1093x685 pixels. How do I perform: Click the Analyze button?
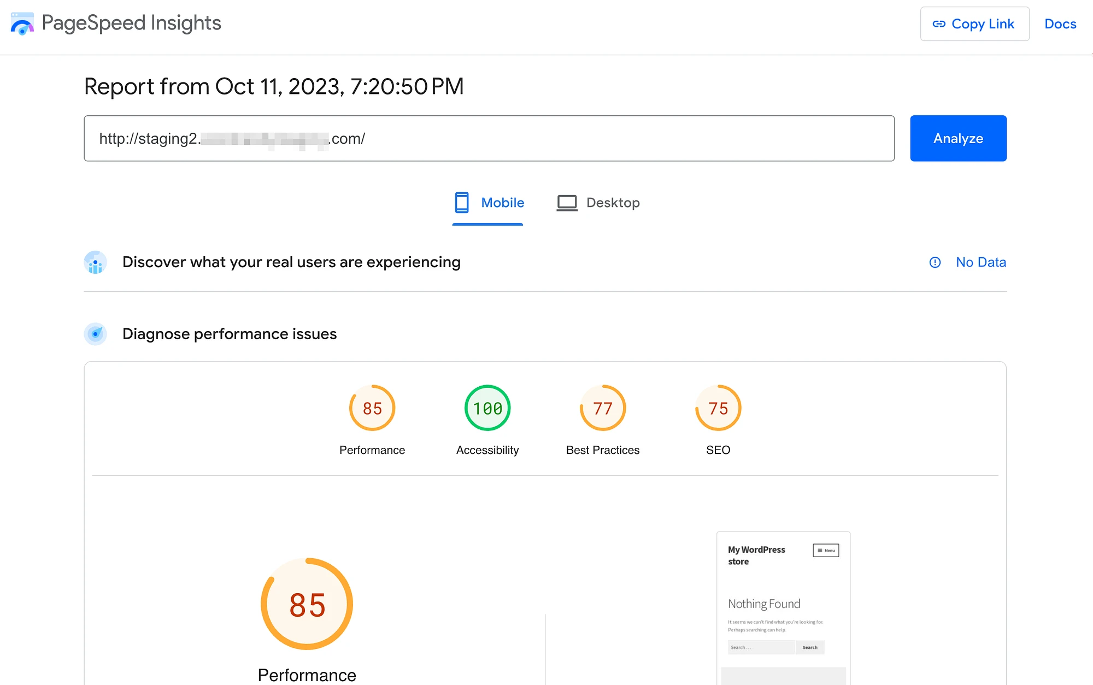pyautogui.click(x=958, y=138)
